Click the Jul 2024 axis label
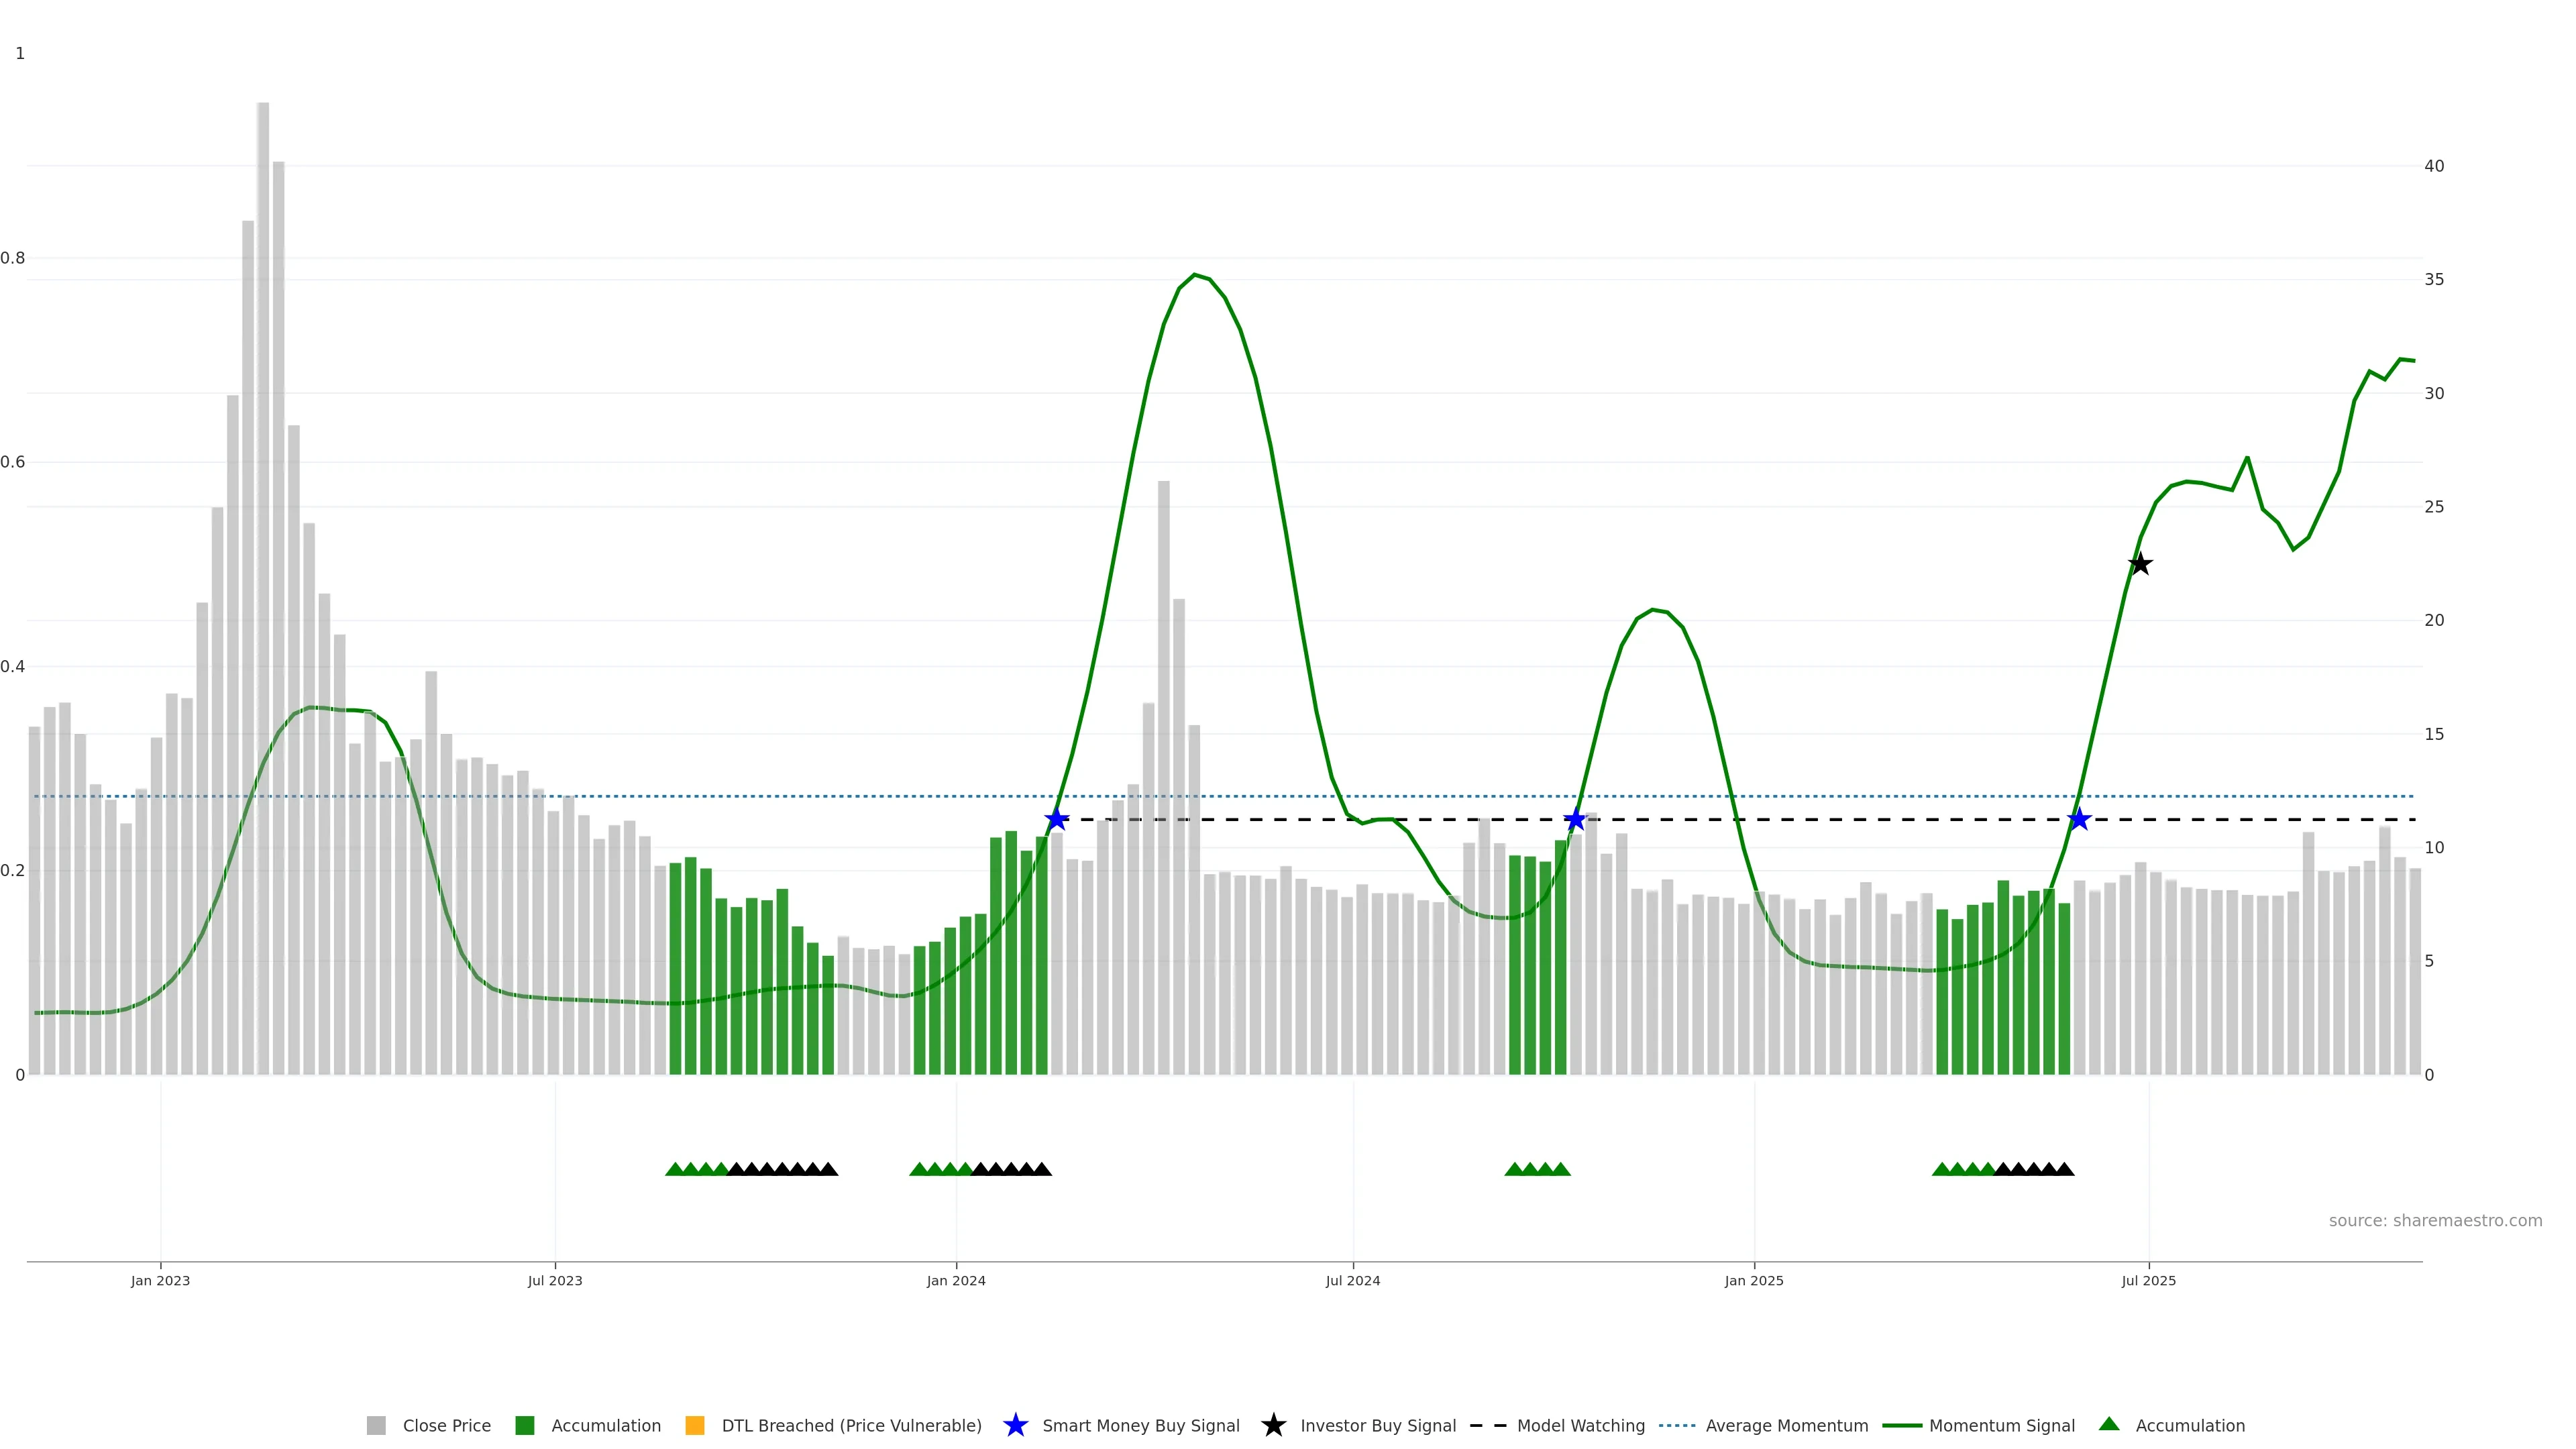This screenshot has width=2576, height=1449. pos(1352,1280)
